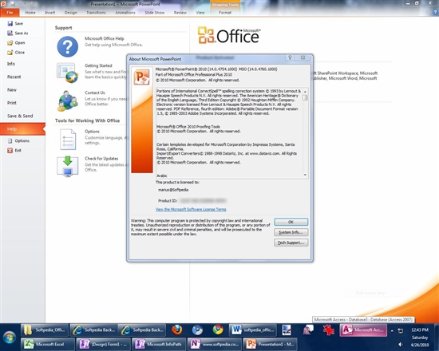Click scrollbar up arrow in credits box

305,92
